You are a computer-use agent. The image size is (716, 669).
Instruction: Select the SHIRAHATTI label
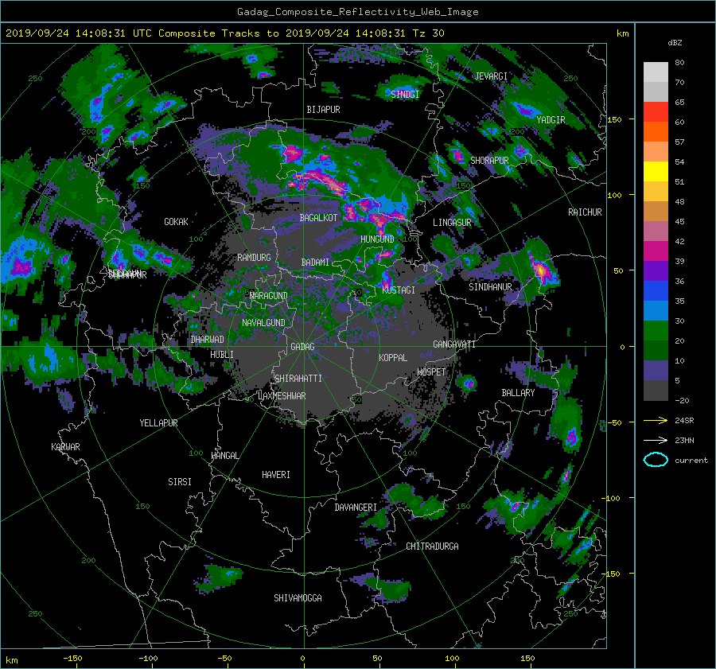tap(298, 379)
